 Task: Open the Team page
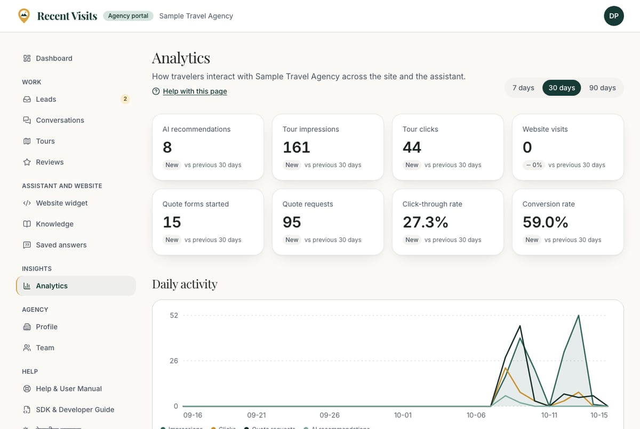coord(76,348)
